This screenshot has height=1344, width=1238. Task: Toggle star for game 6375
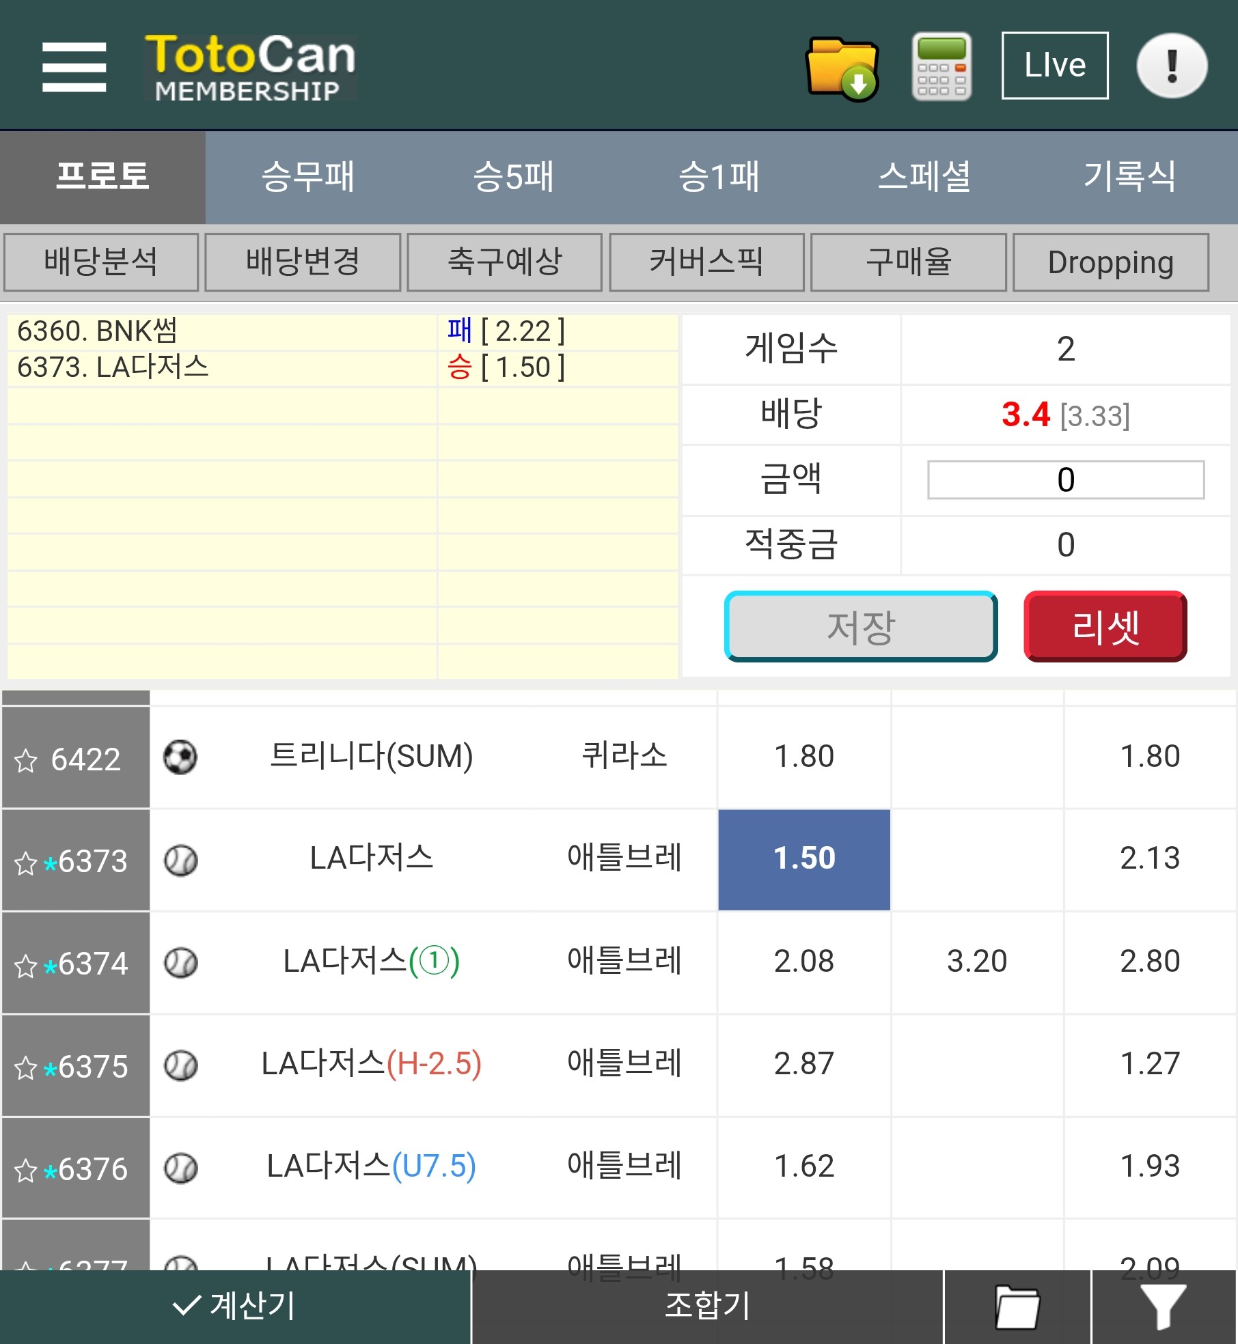(26, 1068)
